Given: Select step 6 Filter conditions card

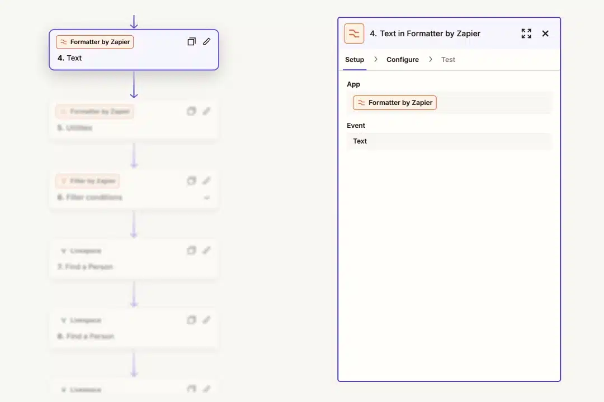Looking at the screenshot, I should (x=134, y=189).
